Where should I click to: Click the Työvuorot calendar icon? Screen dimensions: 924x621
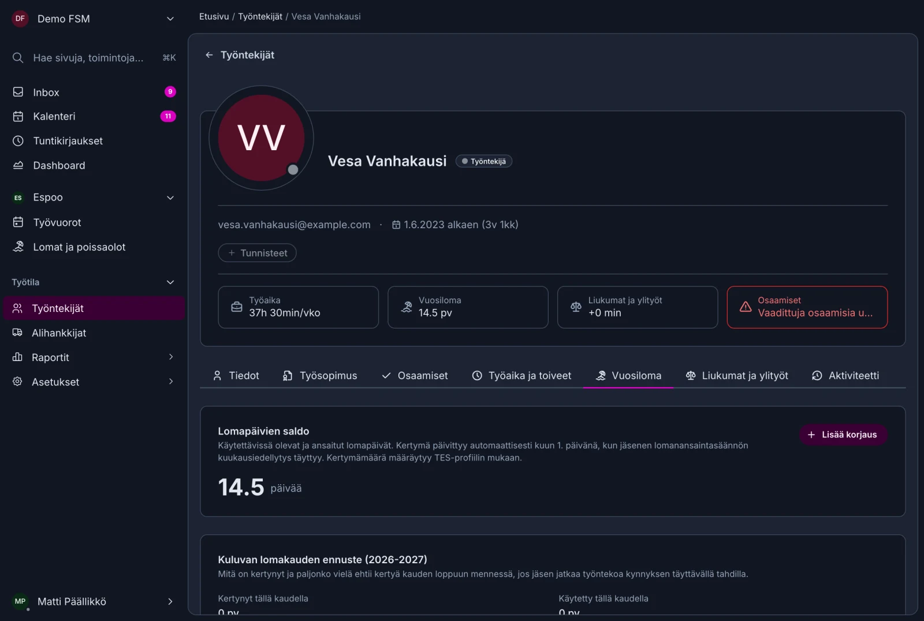(x=18, y=222)
